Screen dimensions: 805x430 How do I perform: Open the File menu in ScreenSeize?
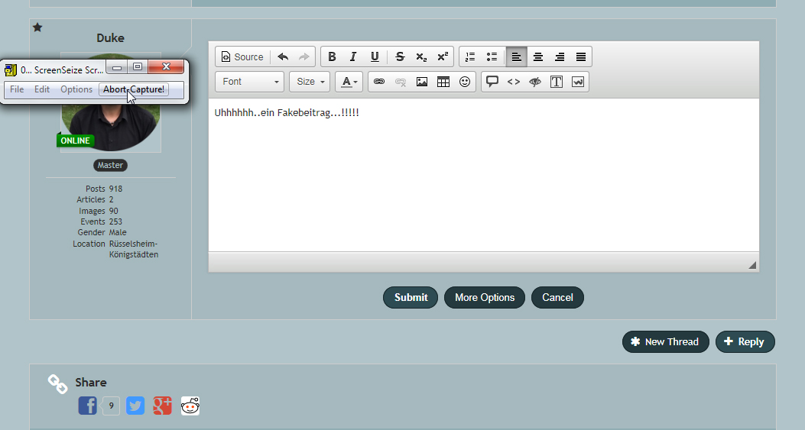pos(17,89)
